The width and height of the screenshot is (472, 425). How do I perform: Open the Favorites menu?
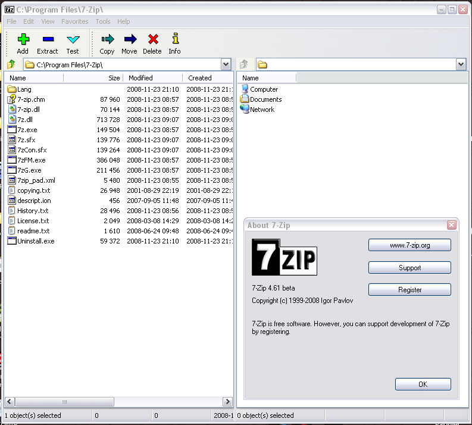coord(74,21)
